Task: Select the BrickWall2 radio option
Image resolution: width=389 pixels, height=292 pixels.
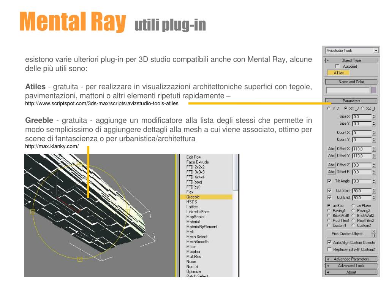Action: [x=353, y=216]
